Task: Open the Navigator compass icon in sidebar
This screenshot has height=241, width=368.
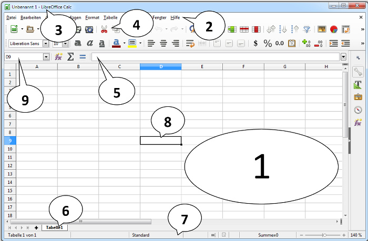Action: (x=358, y=109)
